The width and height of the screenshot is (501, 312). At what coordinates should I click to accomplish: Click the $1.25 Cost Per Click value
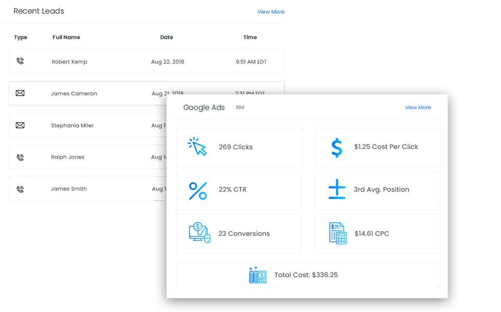pyautogui.click(x=386, y=147)
